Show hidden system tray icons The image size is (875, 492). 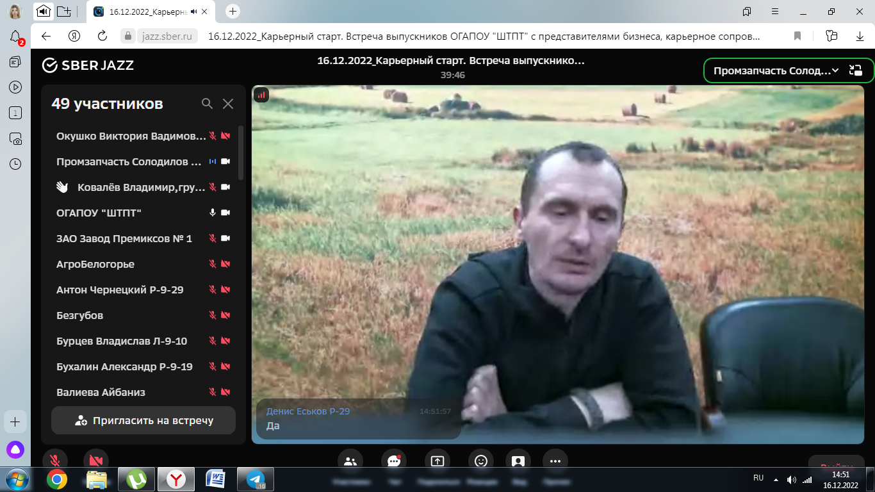click(x=776, y=479)
